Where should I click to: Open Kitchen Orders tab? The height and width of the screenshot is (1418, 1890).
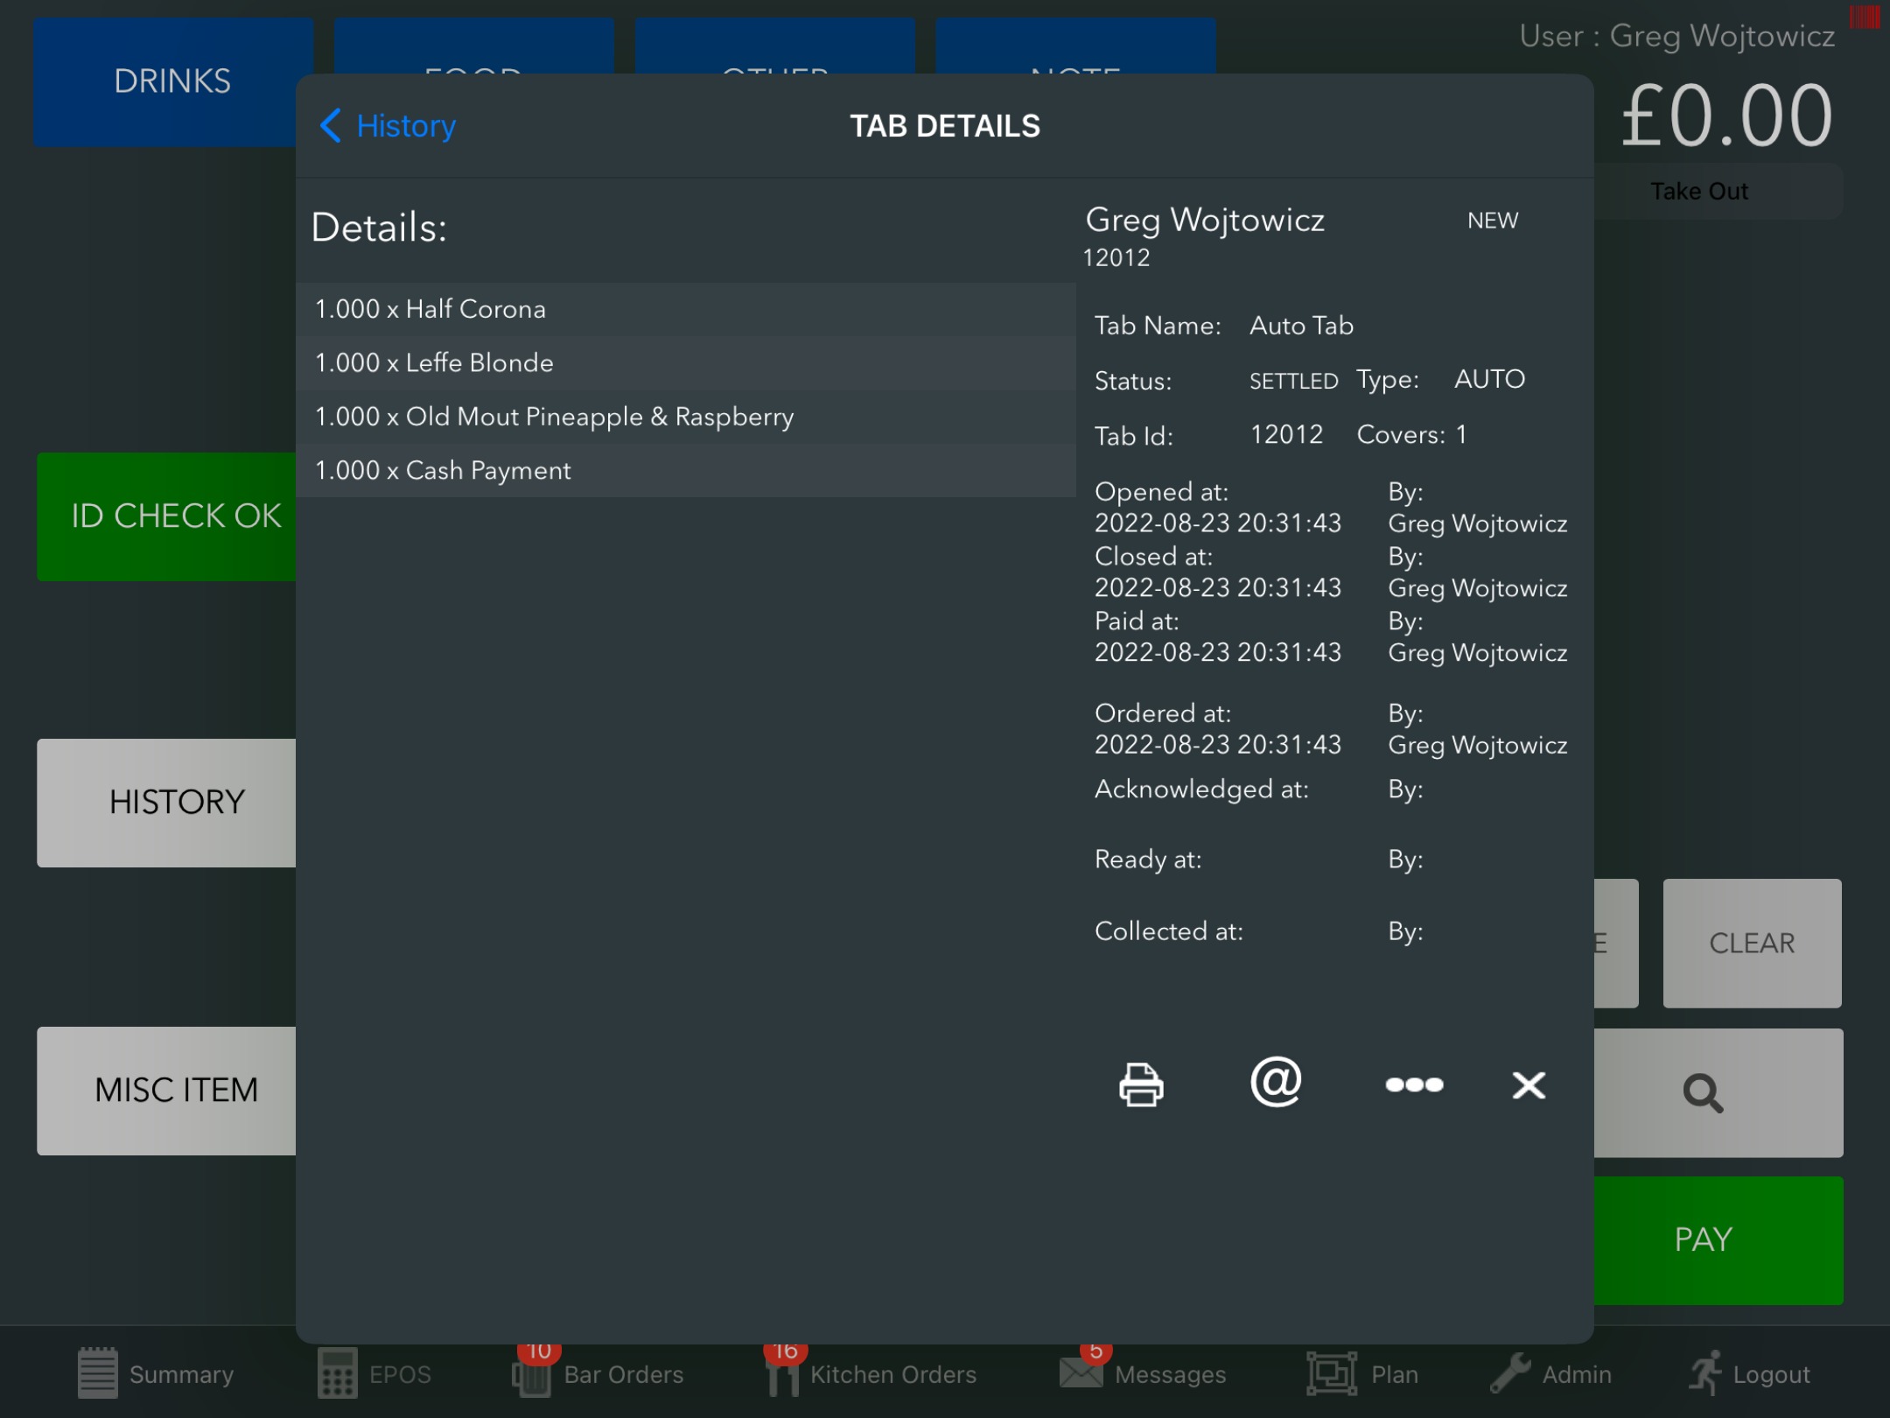871,1373
